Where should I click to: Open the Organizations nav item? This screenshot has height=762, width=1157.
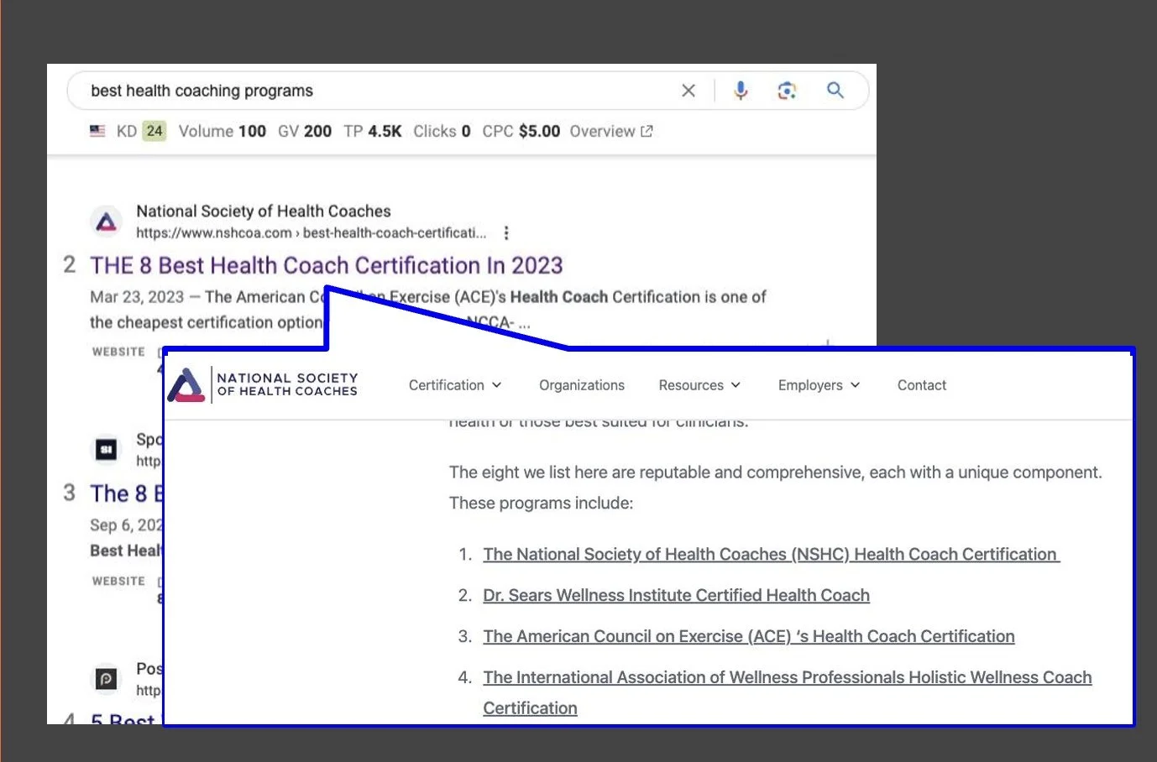tap(582, 385)
